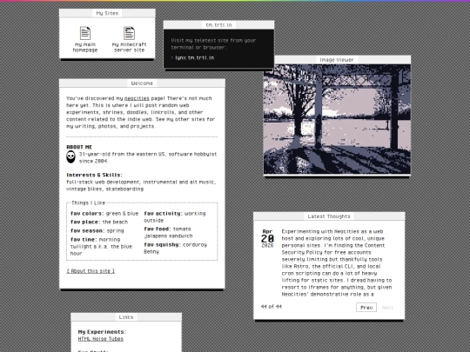The image size is (470, 352).
Task: Open the 'HTML Noise Tubes' experiment link
Action: click(101, 339)
